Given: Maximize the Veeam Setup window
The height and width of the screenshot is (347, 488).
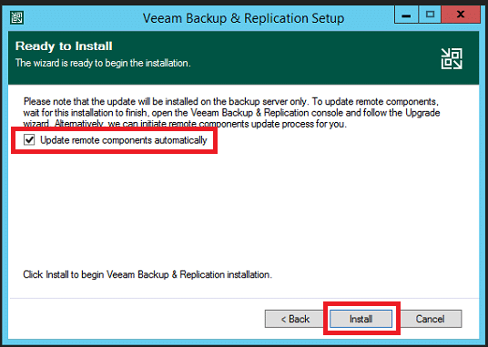Looking at the screenshot, I should [x=430, y=15].
